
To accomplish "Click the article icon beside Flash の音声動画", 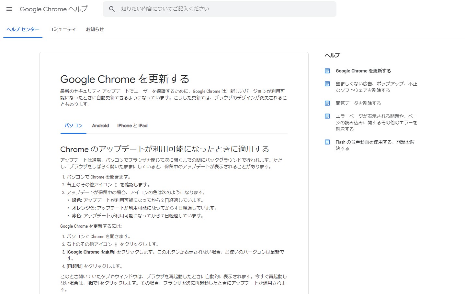I will pyautogui.click(x=327, y=142).
